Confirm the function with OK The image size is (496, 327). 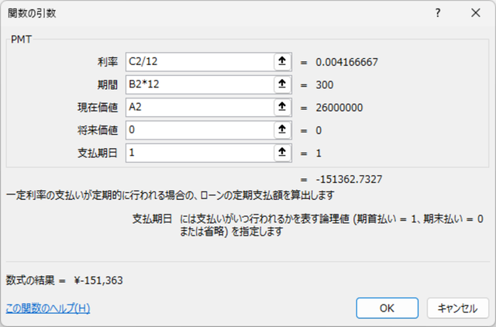tap(387, 308)
